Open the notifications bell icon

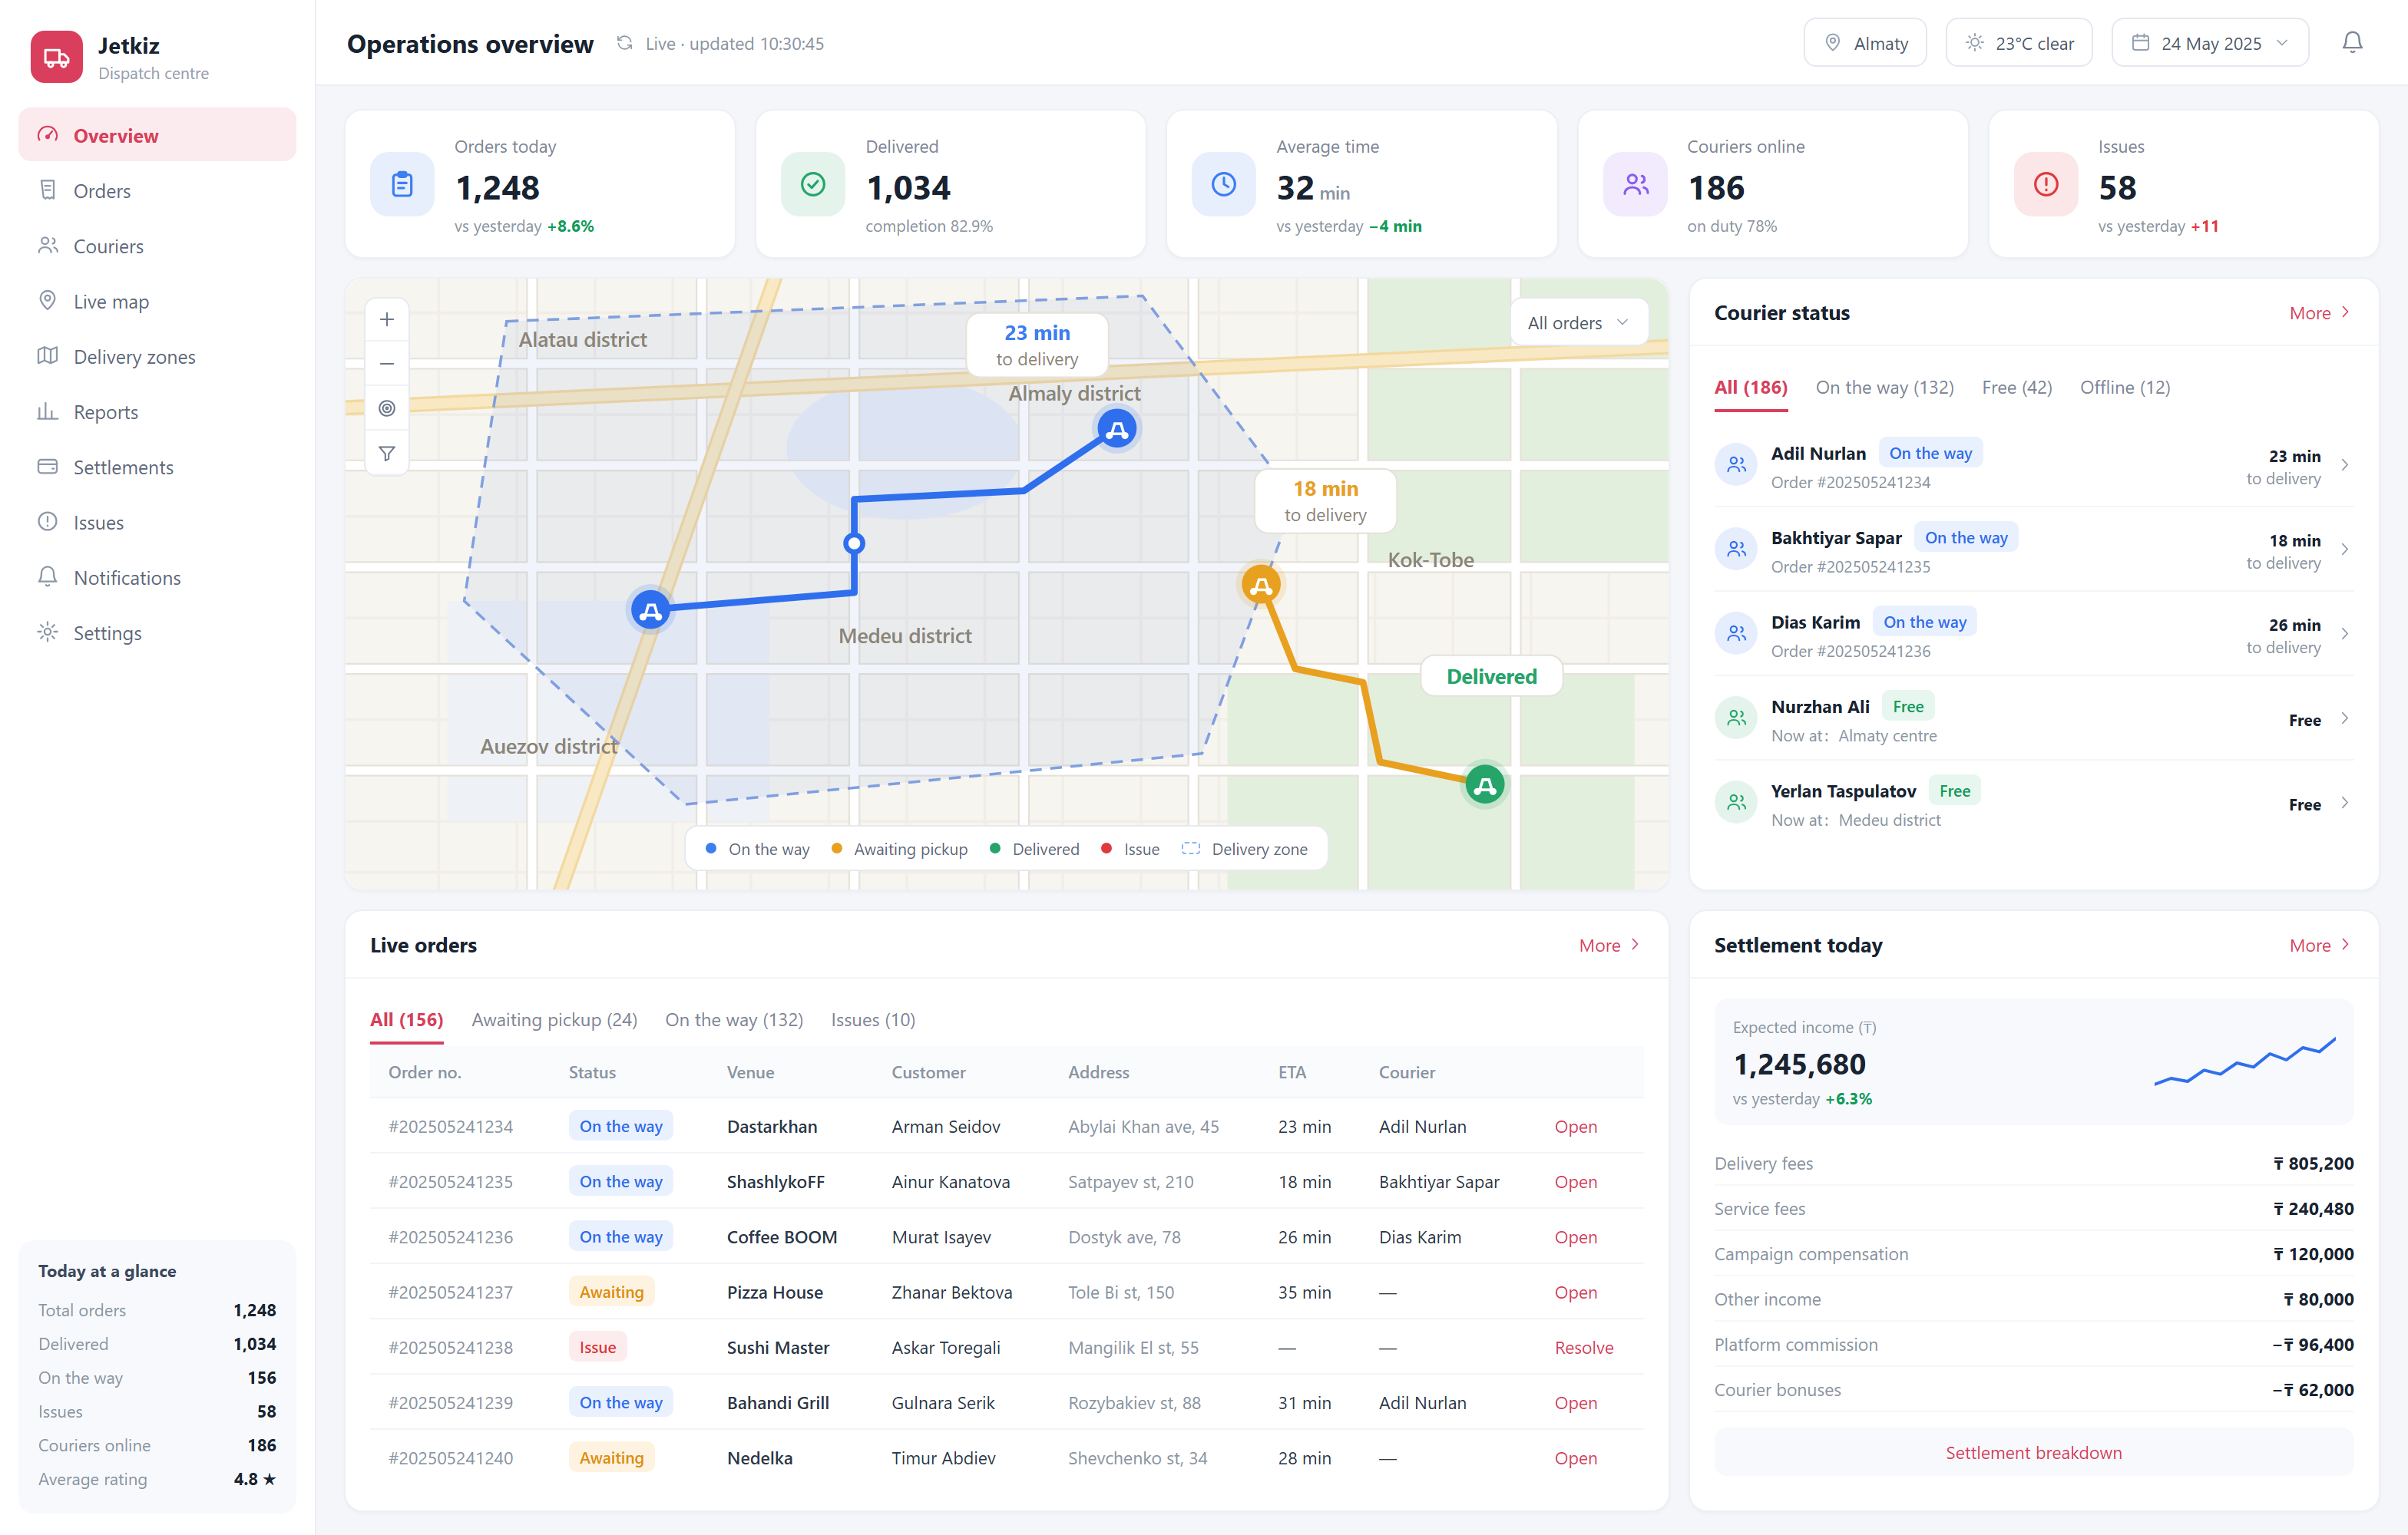tap(2352, 43)
